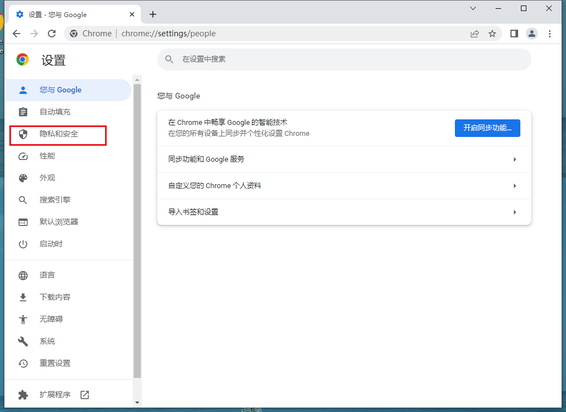566x412 pixels.
Task: Click the Chrome site info chip in address bar
Action: coord(91,34)
